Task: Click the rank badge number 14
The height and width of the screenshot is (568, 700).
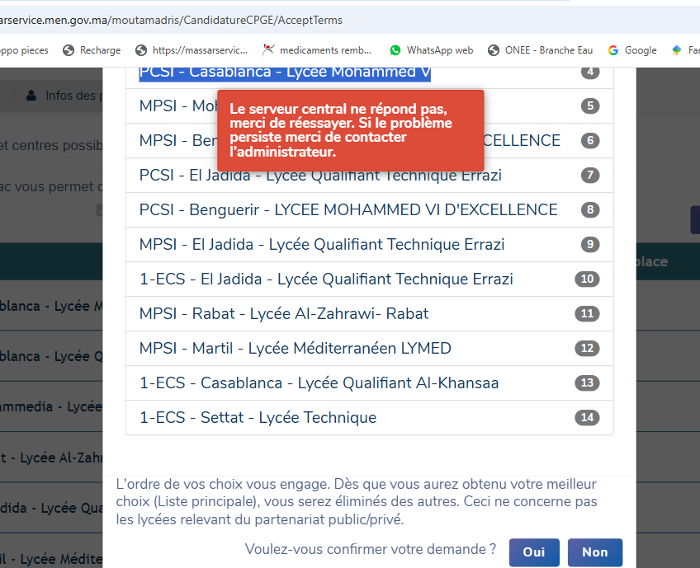Action: pos(587,418)
